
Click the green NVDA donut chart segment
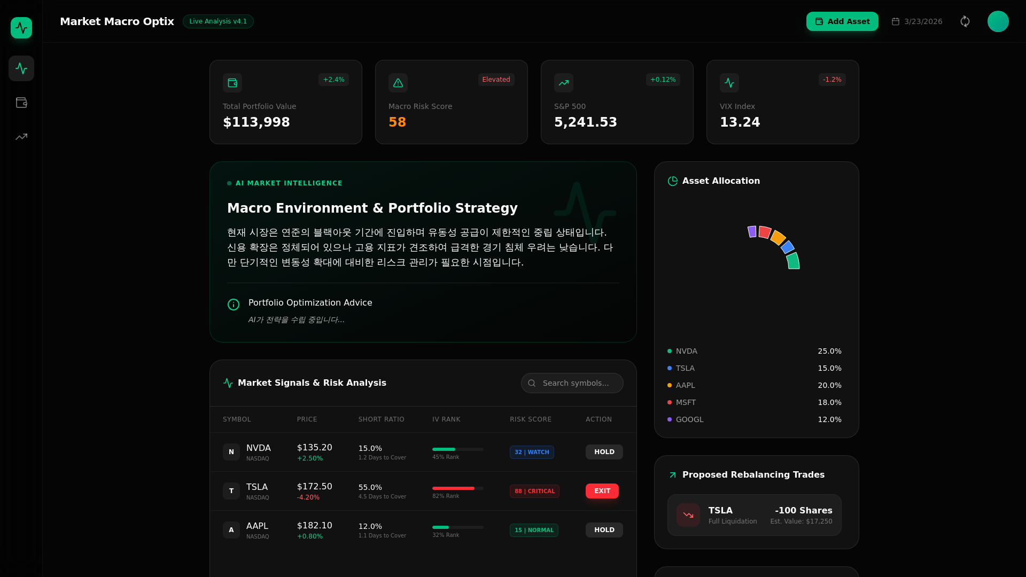pos(793,261)
